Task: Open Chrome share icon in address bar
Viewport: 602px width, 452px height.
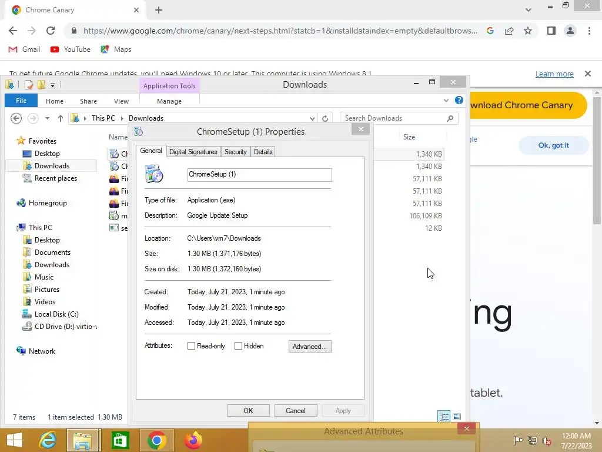Action: [x=509, y=31]
